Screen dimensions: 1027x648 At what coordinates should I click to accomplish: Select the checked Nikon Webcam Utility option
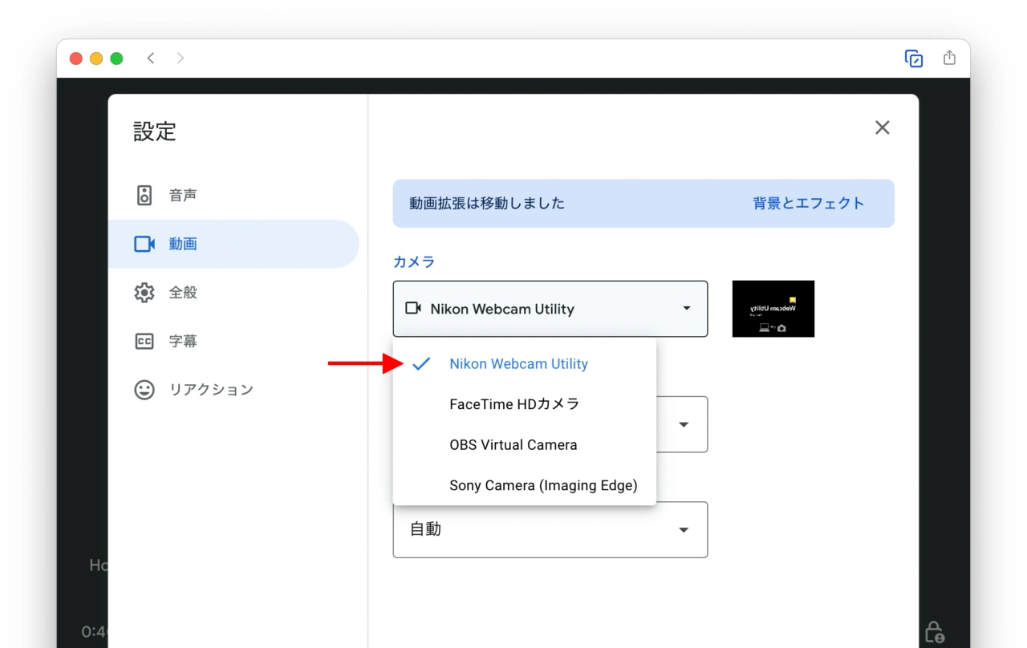coord(518,364)
